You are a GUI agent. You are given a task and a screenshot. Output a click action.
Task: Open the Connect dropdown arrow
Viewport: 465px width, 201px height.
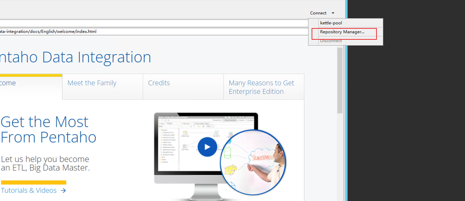tap(333, 13)
